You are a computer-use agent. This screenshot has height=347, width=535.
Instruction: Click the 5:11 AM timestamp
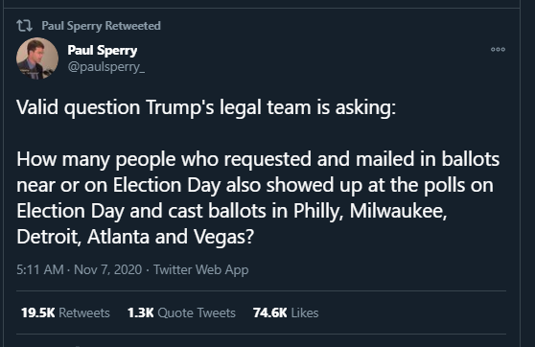click(x=40, y=269)
